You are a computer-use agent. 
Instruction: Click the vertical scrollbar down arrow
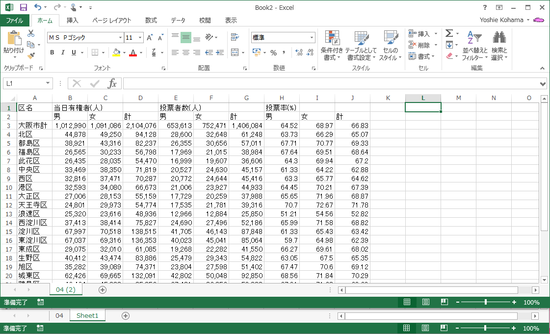coord(544,280)
